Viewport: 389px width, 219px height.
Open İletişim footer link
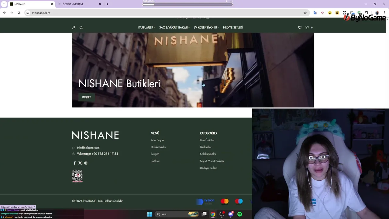tap(155, 154)
